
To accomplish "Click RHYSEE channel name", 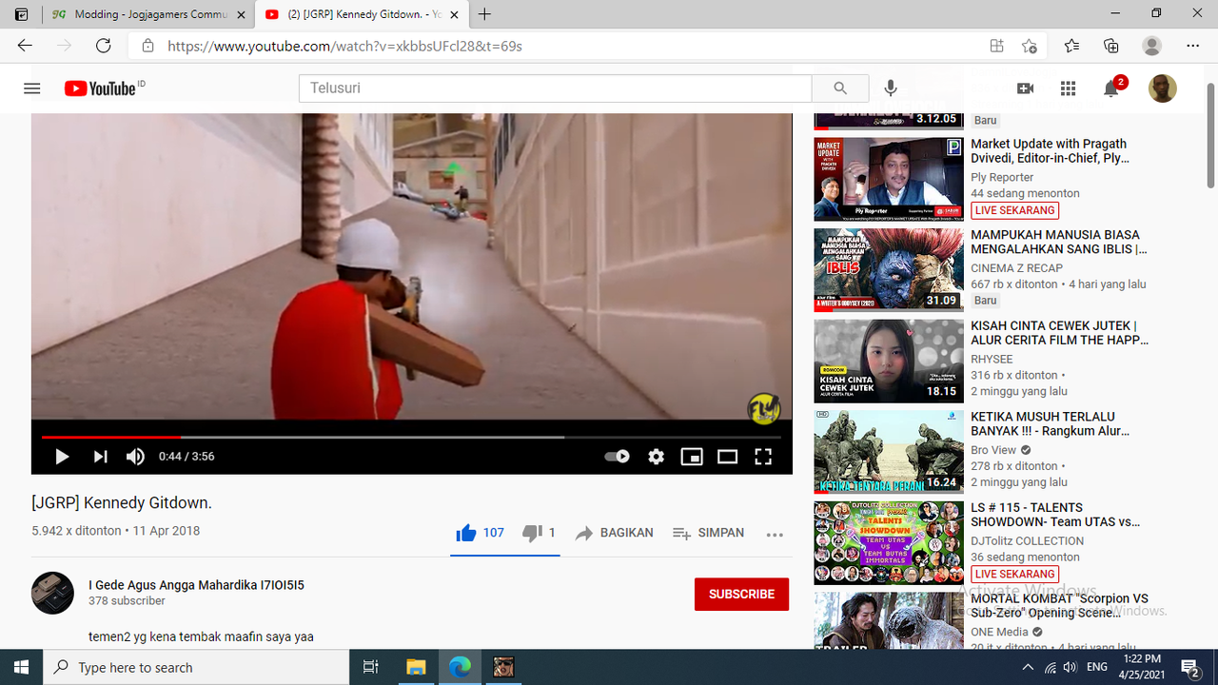I will tap(992, 359).
